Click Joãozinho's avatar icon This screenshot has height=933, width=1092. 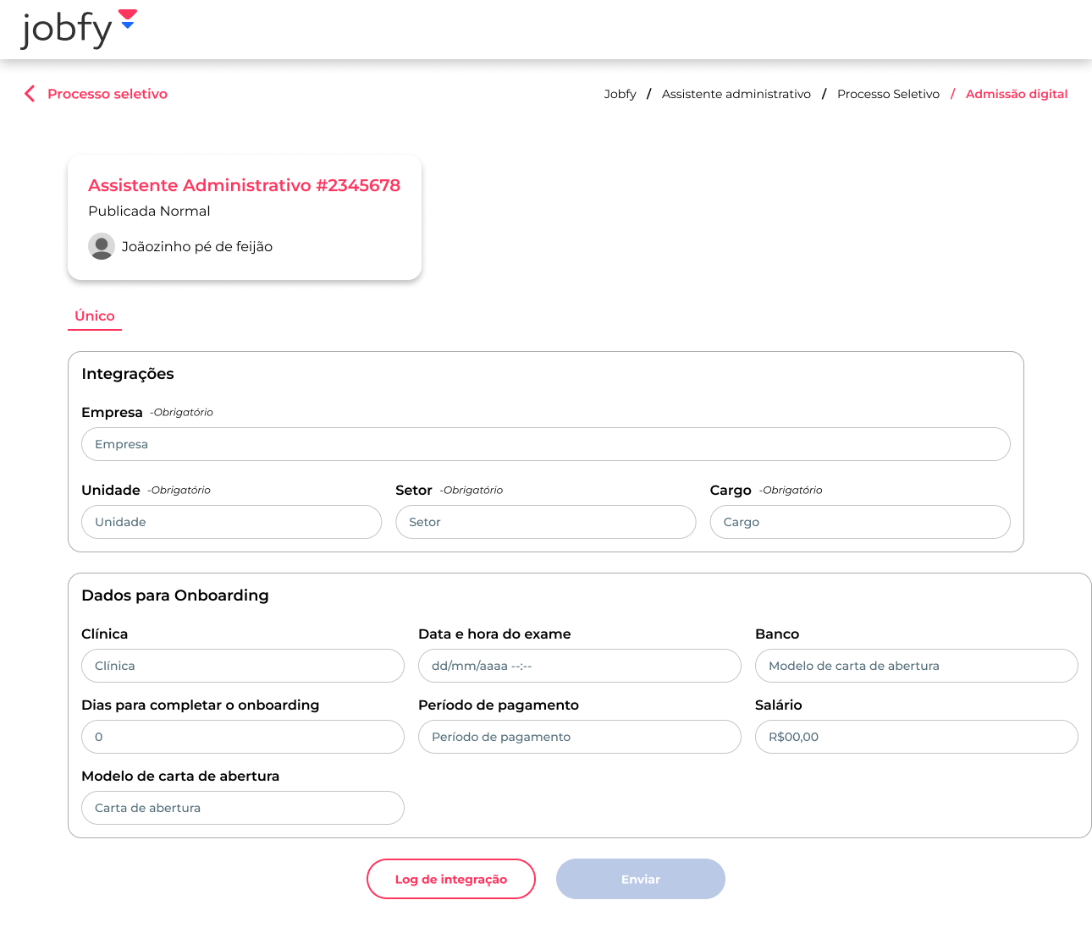[x=102, y=246]
